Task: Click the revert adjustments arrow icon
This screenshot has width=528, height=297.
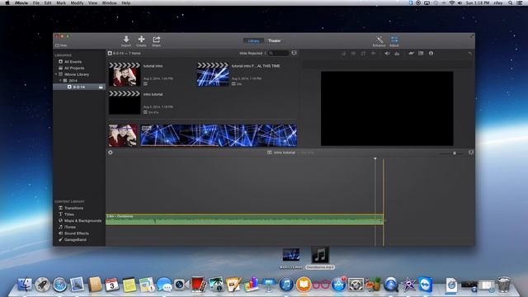Action: coord(470,53)
